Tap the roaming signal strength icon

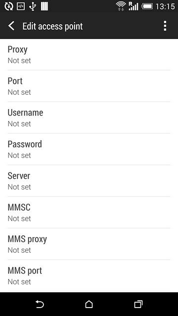tap(133, 6)
